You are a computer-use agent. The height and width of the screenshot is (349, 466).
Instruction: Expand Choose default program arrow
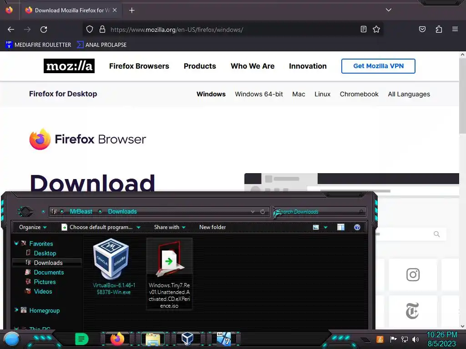pyautogui.click(x=138, y=227)
